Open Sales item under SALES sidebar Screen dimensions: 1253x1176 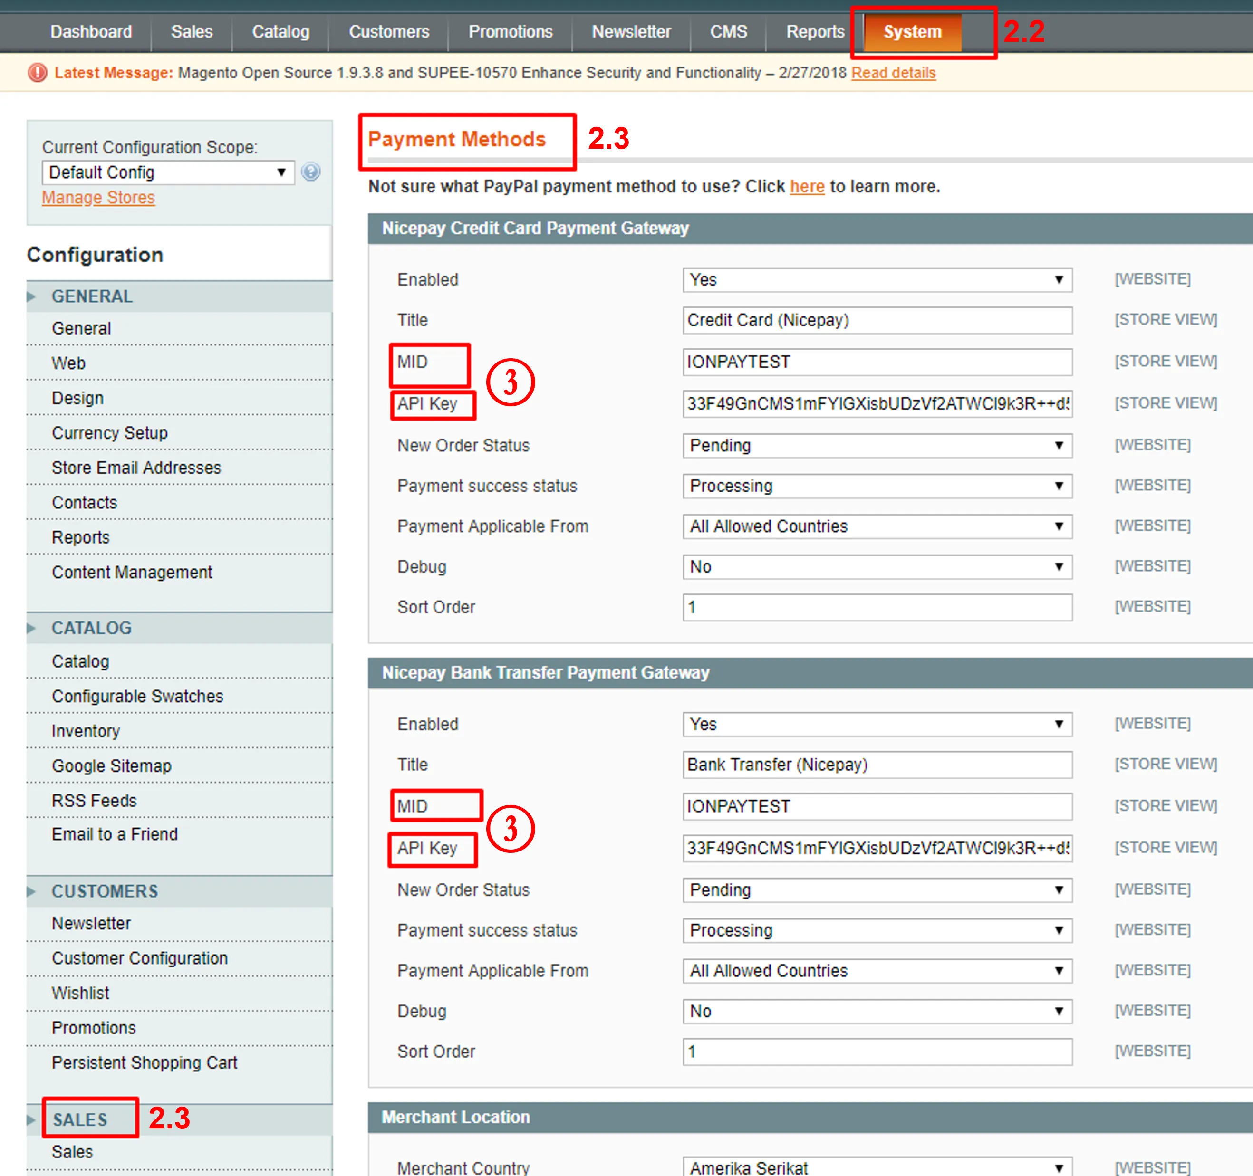(x=179, y=1152)
